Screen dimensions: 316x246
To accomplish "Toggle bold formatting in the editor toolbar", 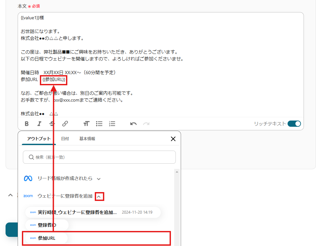I will 26,124.
